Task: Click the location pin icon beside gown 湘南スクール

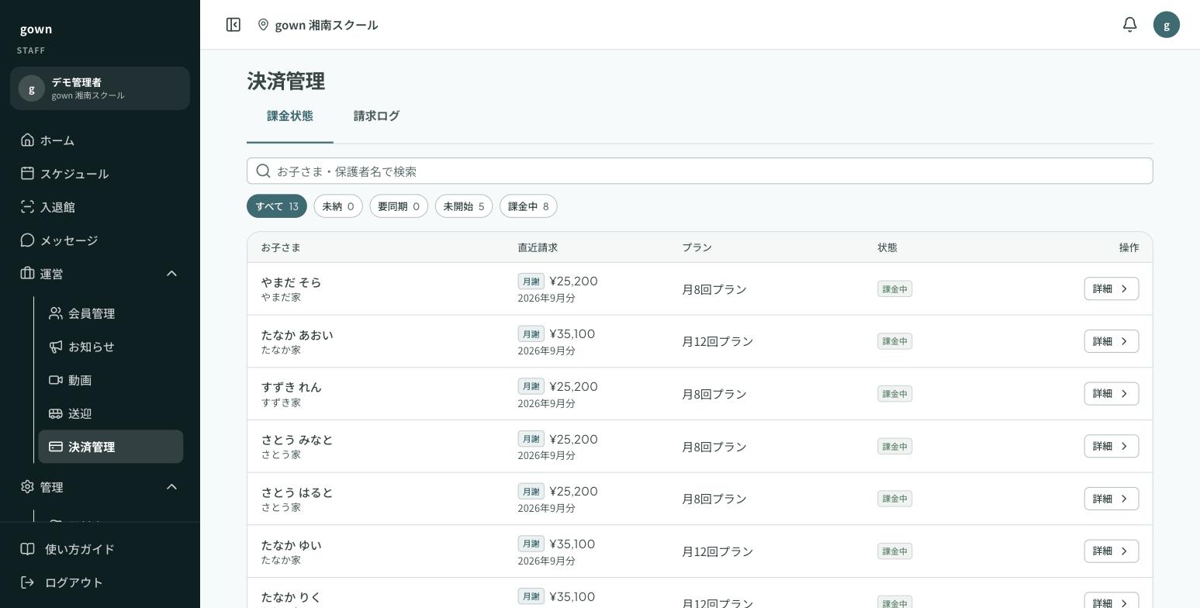Action: pyautogui.click(x=263, y=25)
